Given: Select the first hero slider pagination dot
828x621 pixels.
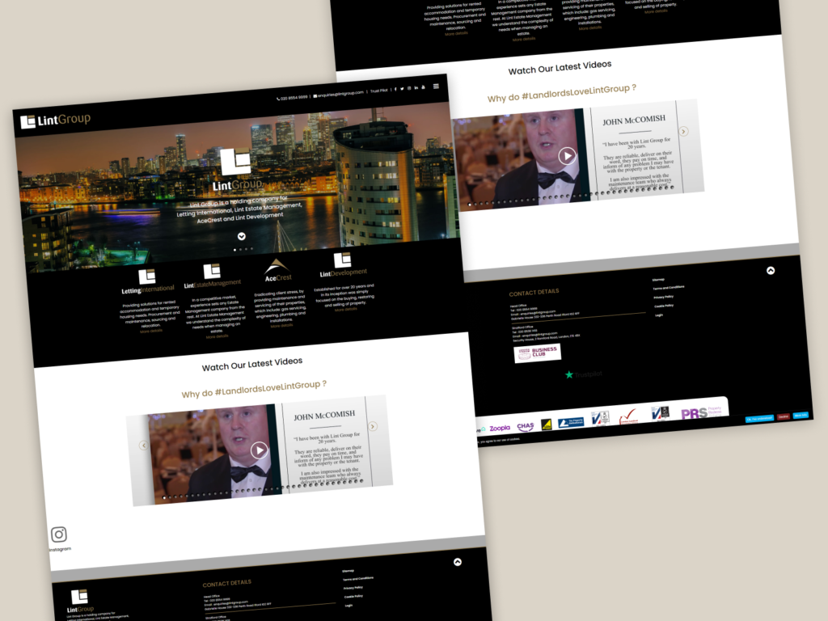Looking at the screenshot, I should [x=235, y=250].
